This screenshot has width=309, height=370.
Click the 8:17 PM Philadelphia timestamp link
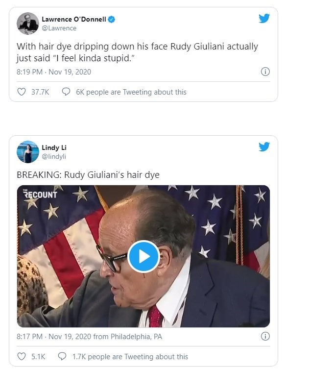point(90,337)
